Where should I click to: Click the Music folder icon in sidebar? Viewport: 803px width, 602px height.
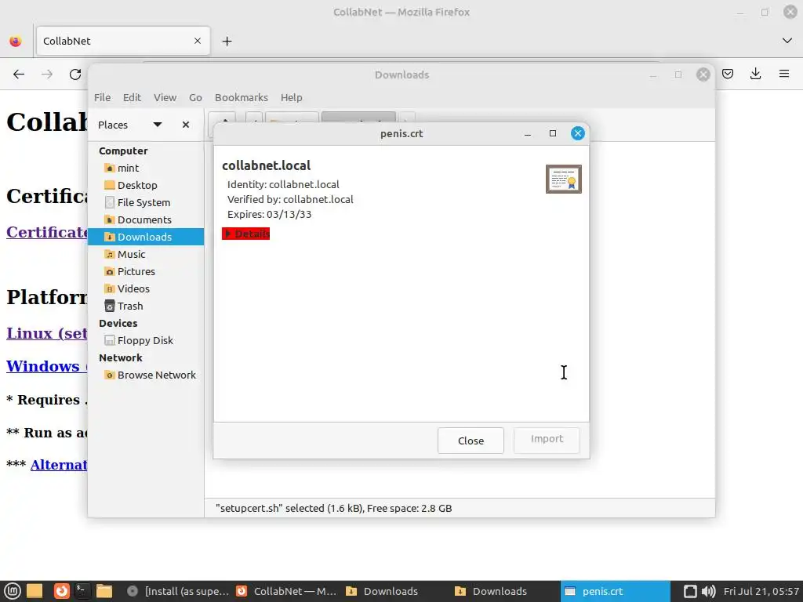click(x=109, y=255)
